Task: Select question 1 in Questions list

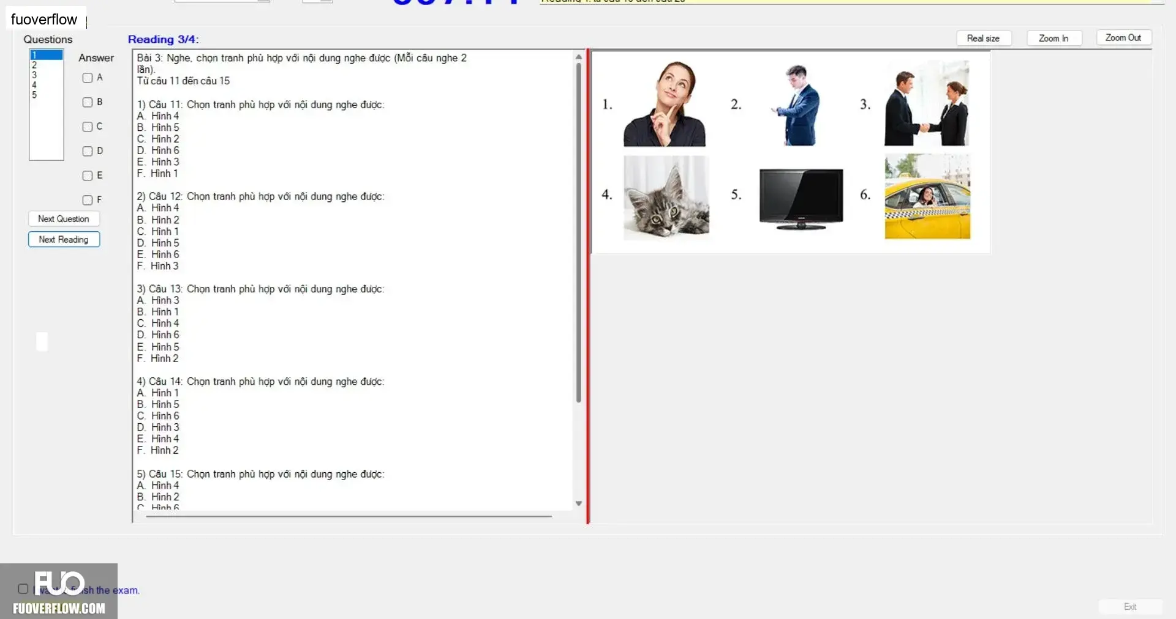Action: point(47,55)
